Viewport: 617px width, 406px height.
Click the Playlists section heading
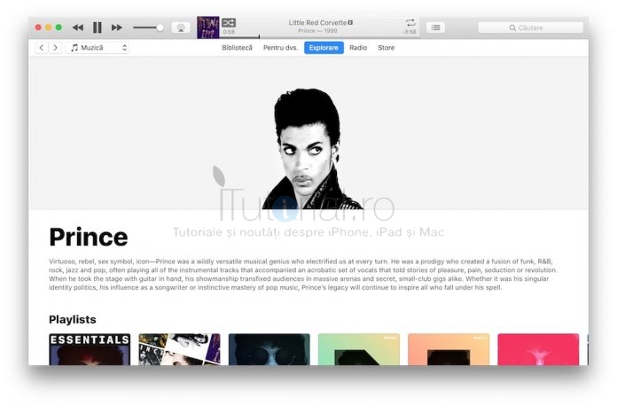click(73, 319)
